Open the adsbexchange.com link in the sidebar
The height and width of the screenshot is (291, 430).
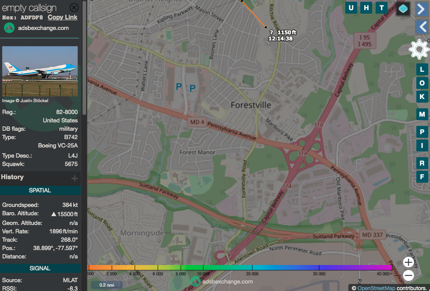(43, 28)
